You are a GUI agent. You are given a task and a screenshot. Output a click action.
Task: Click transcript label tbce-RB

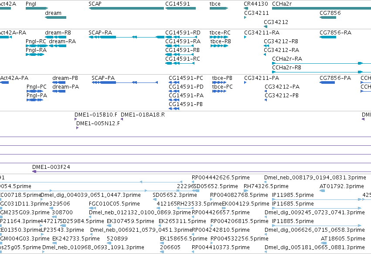coord(221,41)
